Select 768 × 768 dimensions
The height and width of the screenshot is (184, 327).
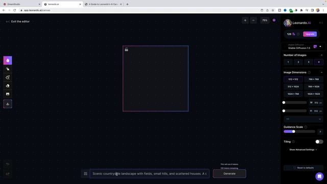[x=314, y=79]
